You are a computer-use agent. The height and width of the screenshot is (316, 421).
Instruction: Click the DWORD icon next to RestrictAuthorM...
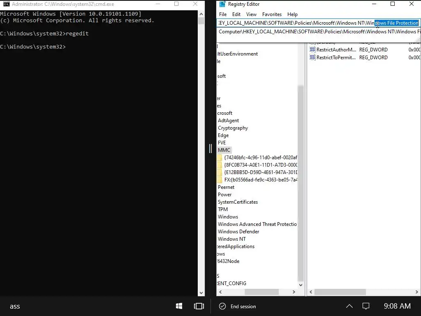(312, 49)
